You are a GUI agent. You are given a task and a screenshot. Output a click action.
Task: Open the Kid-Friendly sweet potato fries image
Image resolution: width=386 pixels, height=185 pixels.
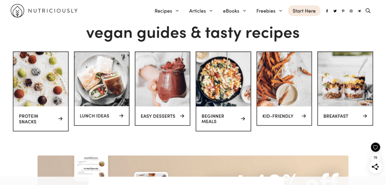pos(284,79)
